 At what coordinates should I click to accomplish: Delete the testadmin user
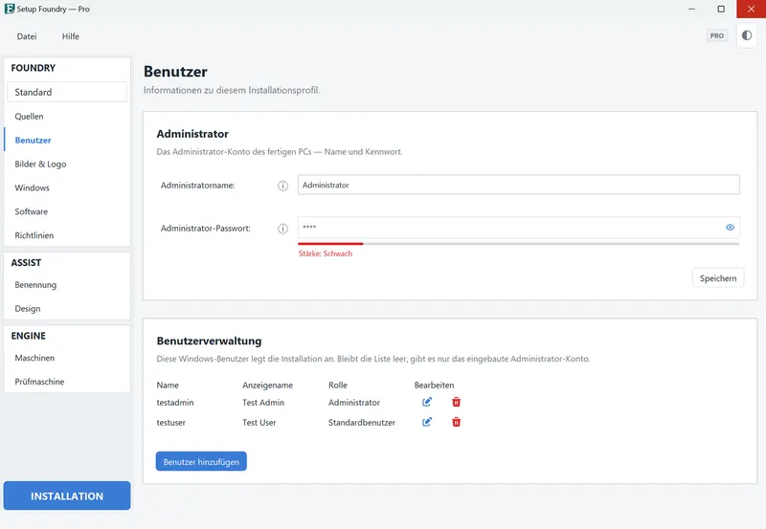(457, 402)
